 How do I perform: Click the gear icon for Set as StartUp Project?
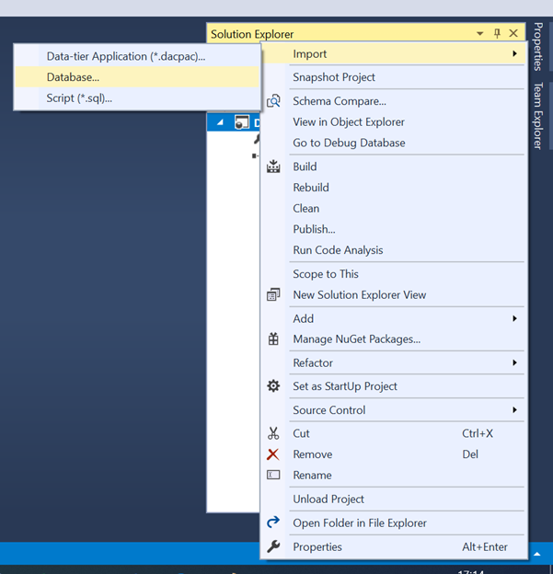273,386
